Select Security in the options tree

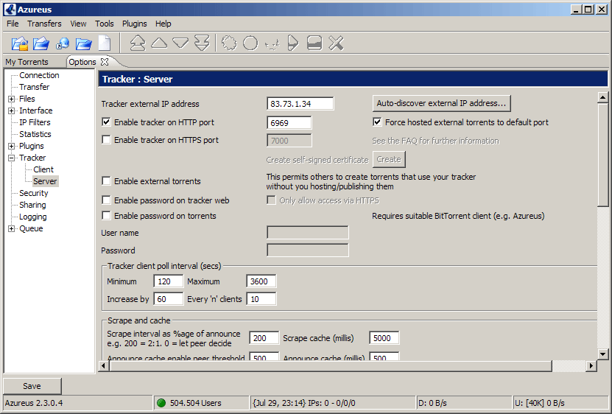click(34, 193)
